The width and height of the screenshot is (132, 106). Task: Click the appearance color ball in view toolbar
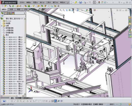click(x=87, y=10)
